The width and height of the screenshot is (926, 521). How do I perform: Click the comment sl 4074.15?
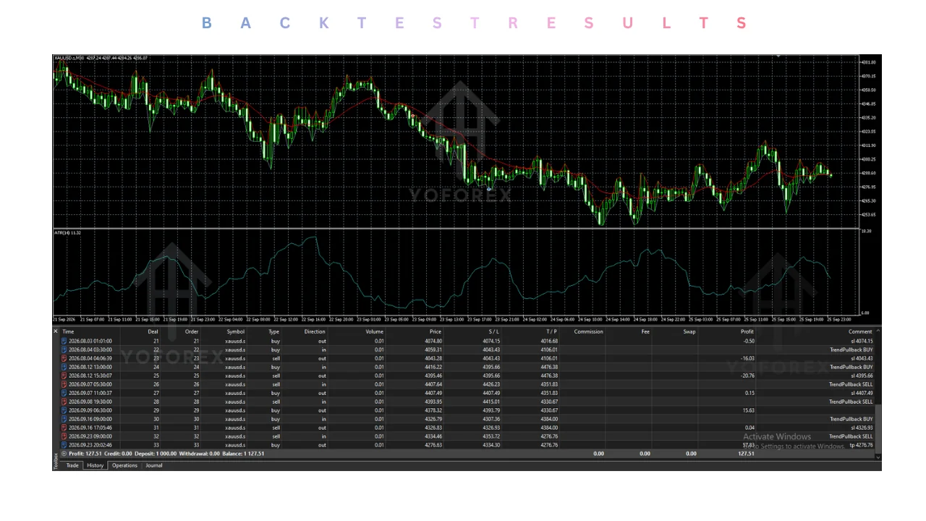click(862, 341)
